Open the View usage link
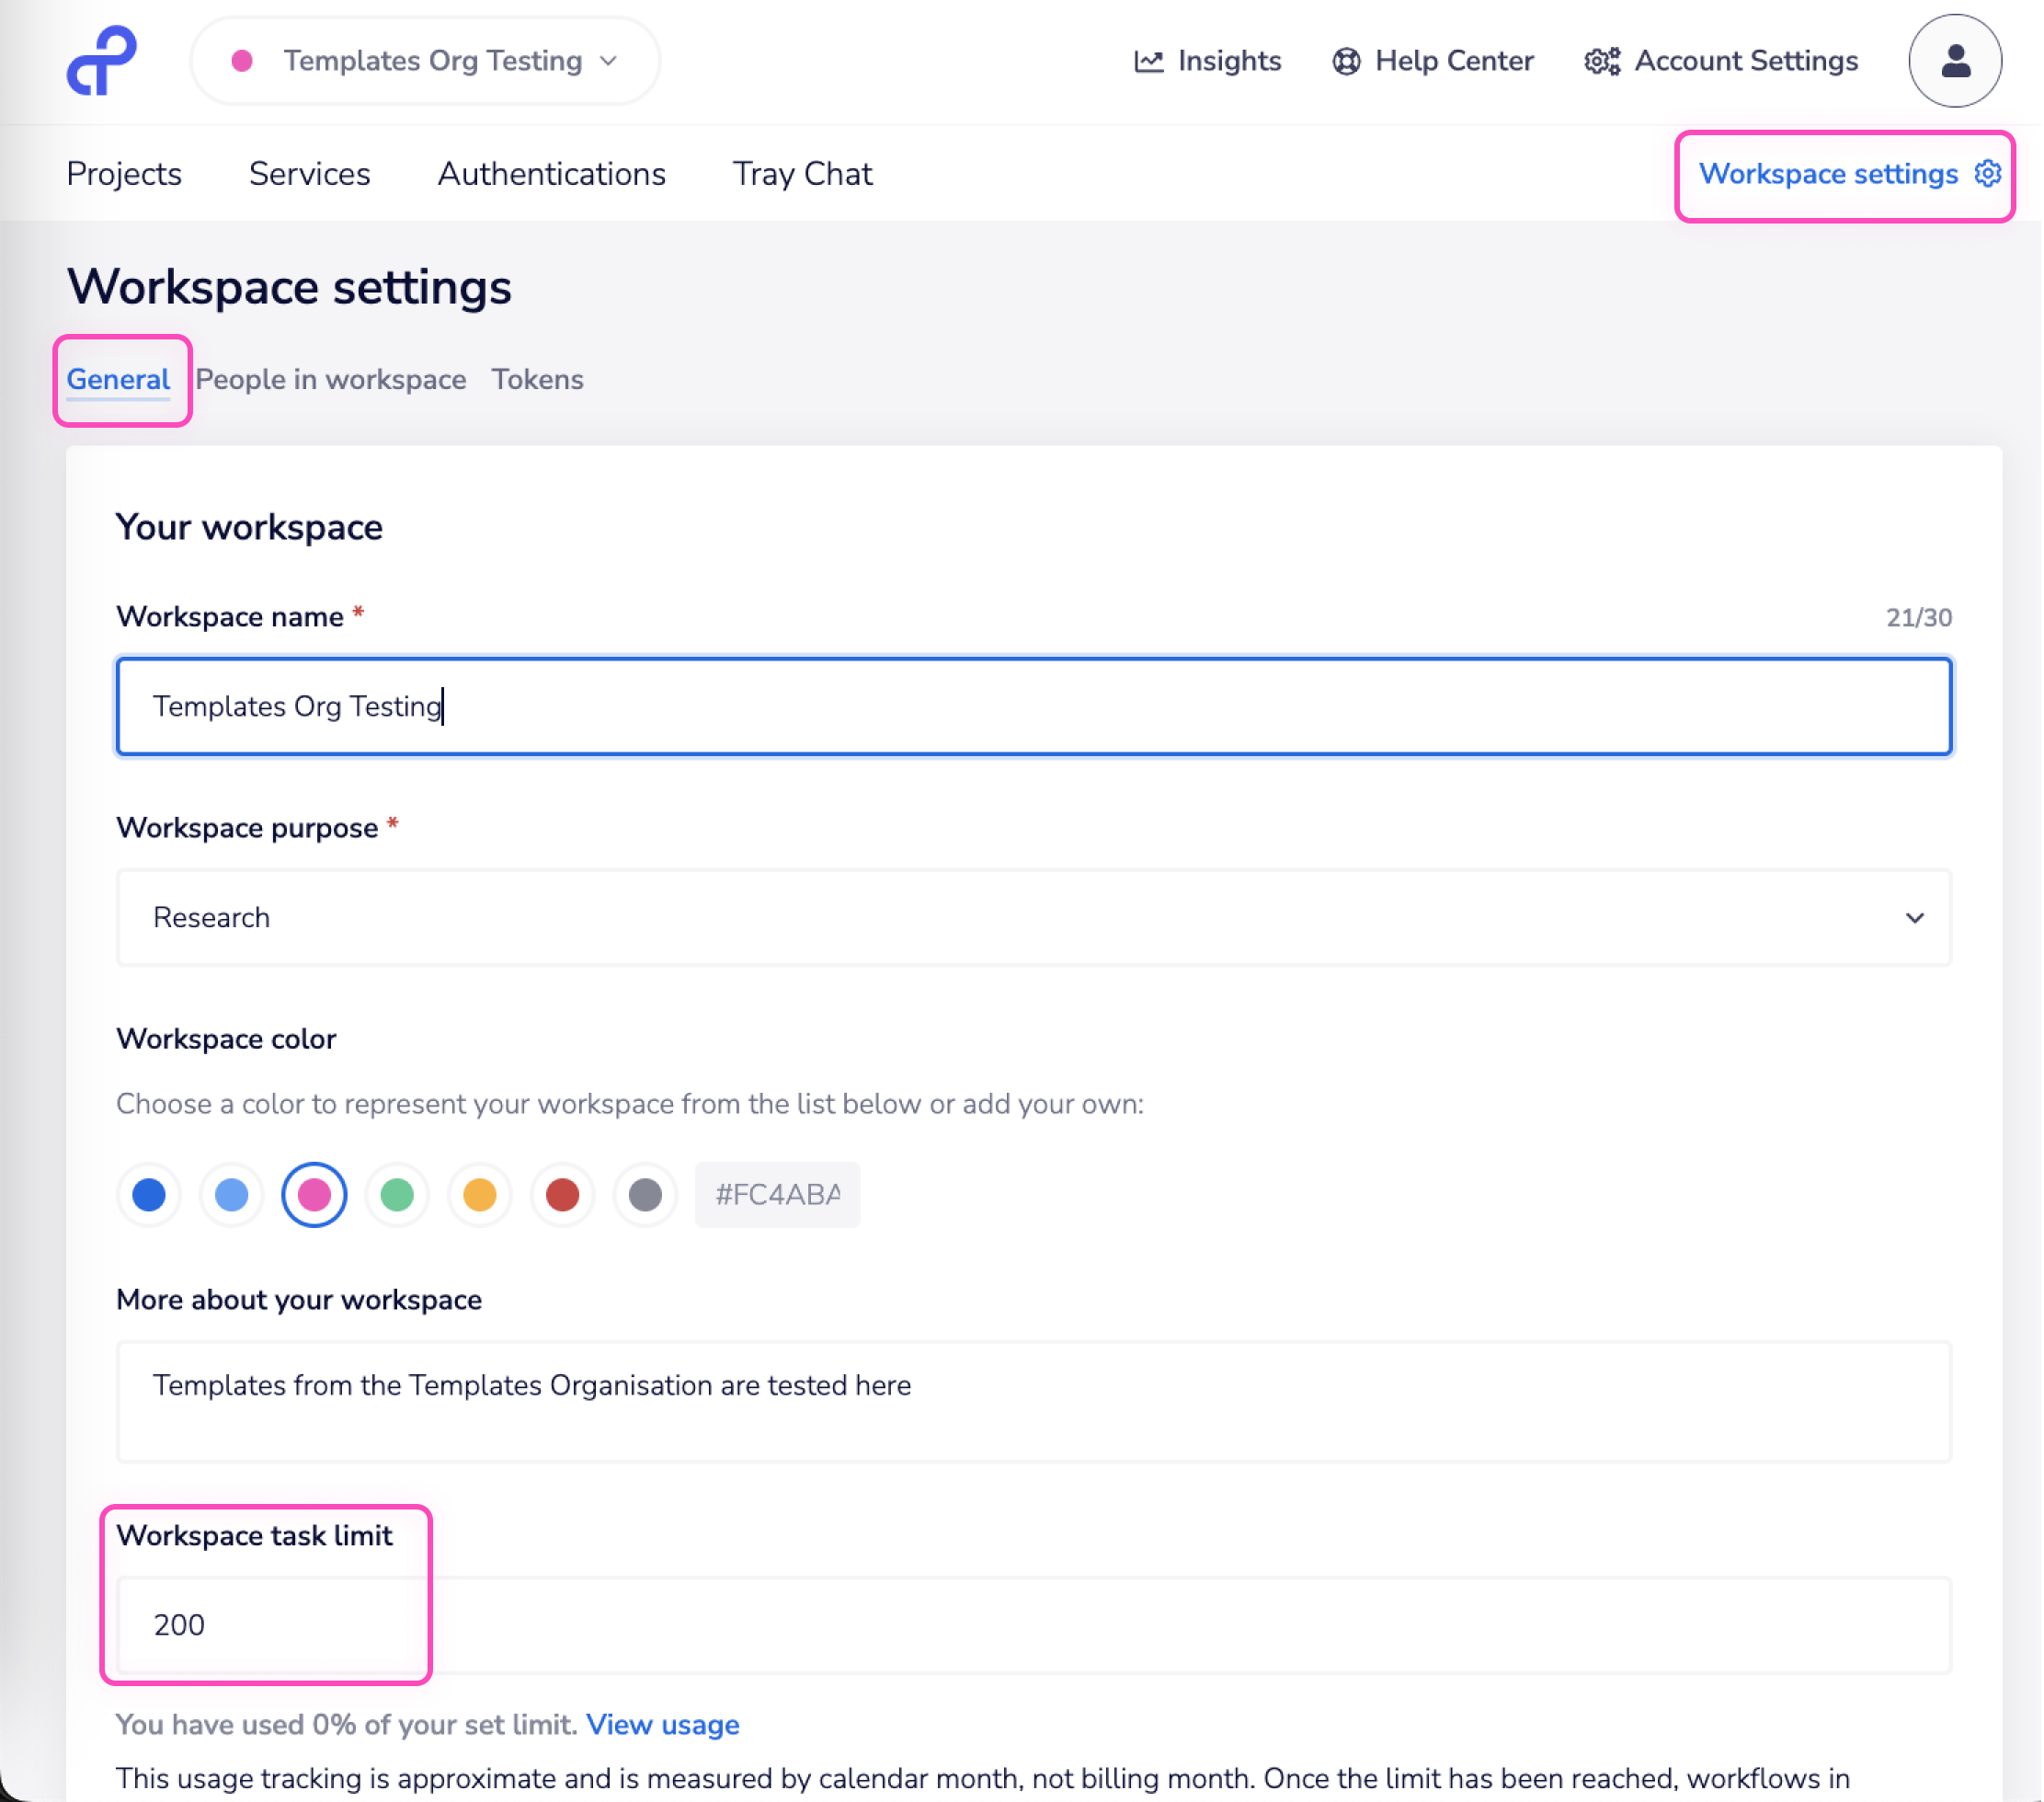The width and height of the screenshot is (2044, 1802). (662, 1724)
